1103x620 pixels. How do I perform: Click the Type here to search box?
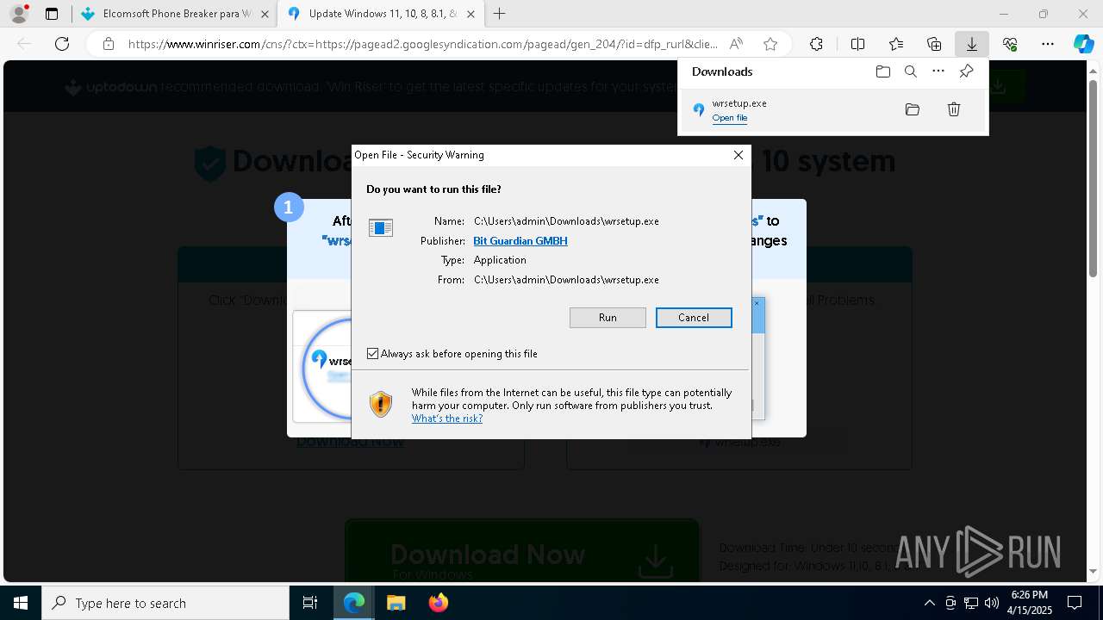point(165,603)
